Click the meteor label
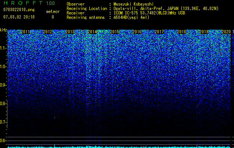The height and width of the screenshot is (148, 234). [x=53, y=11]
